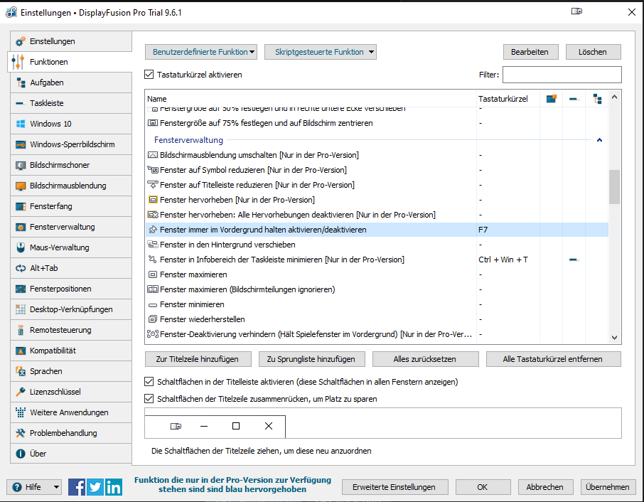644x502 pixels.
Task: Click the preview move-to-monitor title bar button
Action: pos(176,427)
